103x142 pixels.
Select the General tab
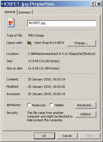[x=10, y=12]
